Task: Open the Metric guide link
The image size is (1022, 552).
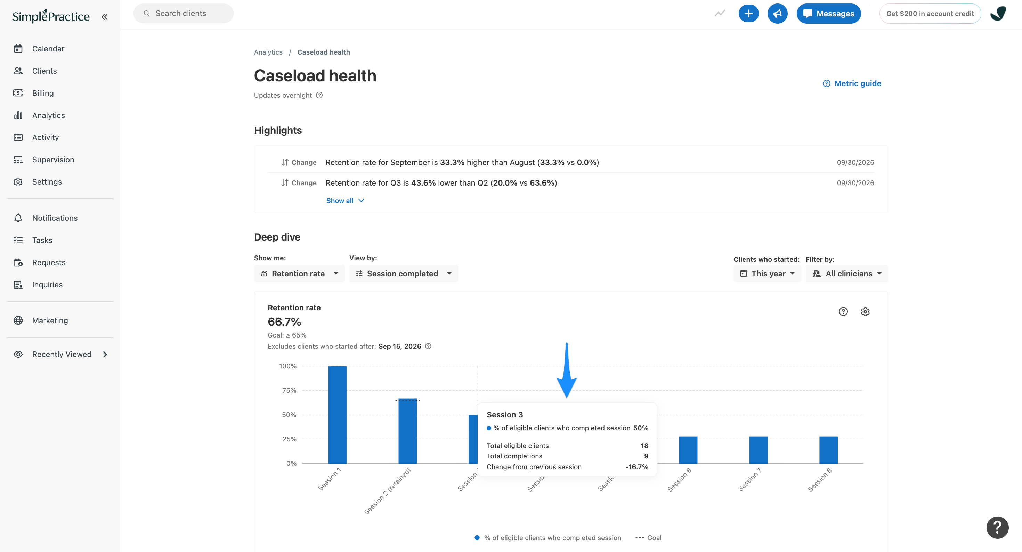Action: click(852, 83)
